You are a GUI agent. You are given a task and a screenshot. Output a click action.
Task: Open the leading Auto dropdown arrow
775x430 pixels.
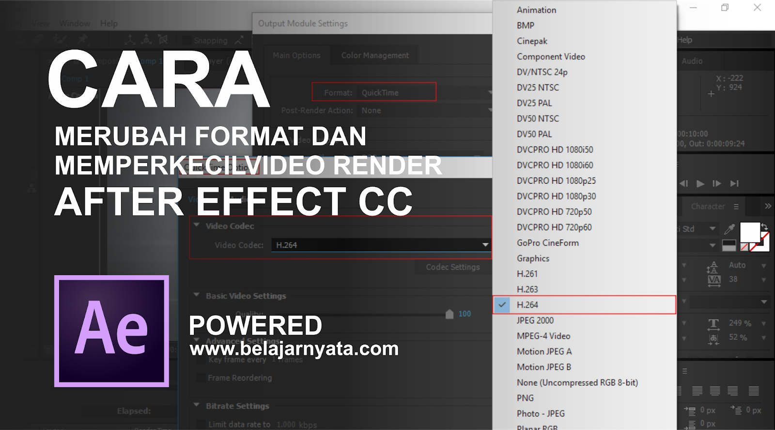(x=764, y=266)
